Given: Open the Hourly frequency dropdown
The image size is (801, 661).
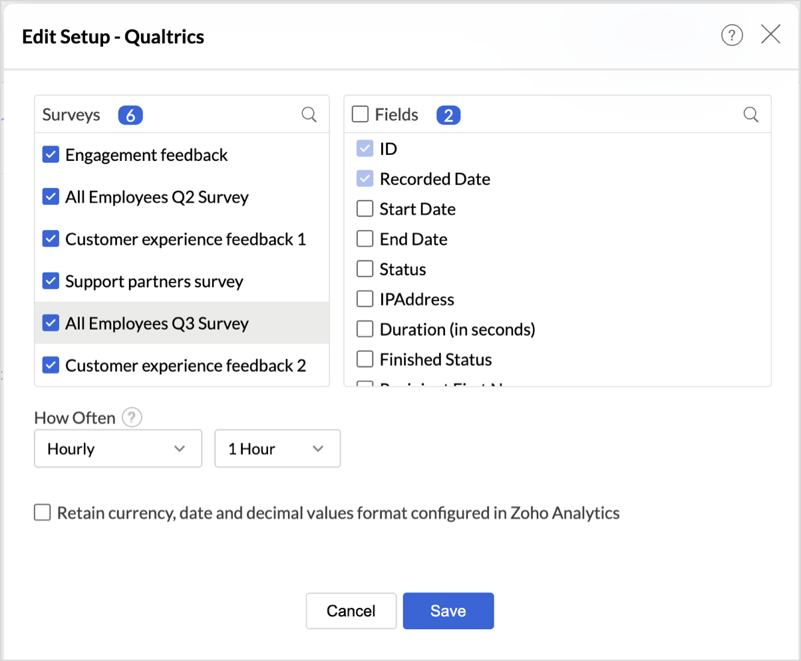Looking at the screenshot, I should [x=118, y=449].
